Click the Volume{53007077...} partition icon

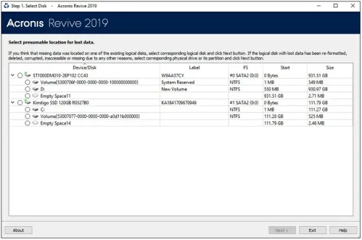coord(35,116)
